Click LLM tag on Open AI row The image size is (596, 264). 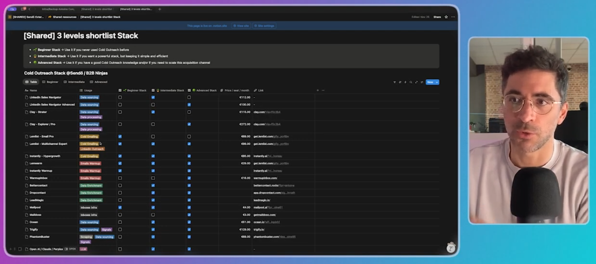[83, 249]
